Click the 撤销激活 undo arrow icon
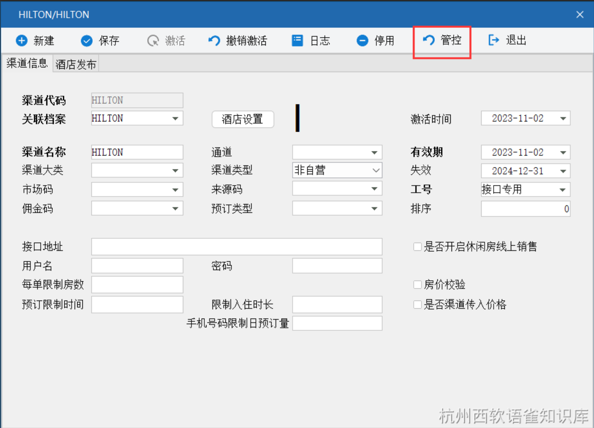 214,41
